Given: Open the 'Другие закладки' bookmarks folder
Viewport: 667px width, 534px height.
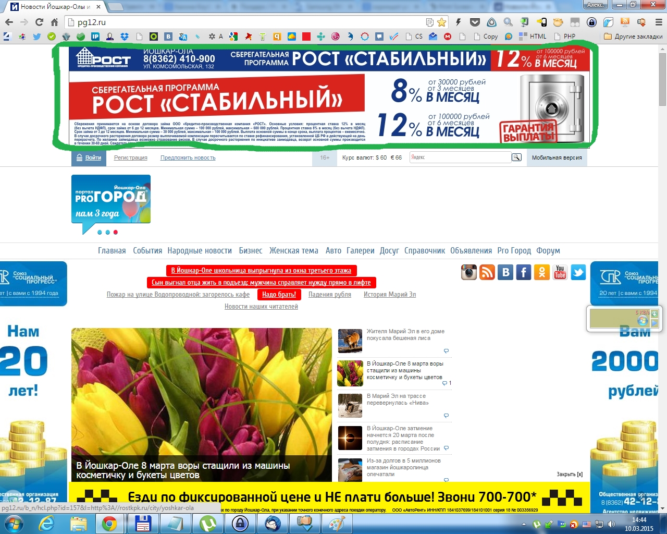Looking at the screenshot, I should (633, 37).
